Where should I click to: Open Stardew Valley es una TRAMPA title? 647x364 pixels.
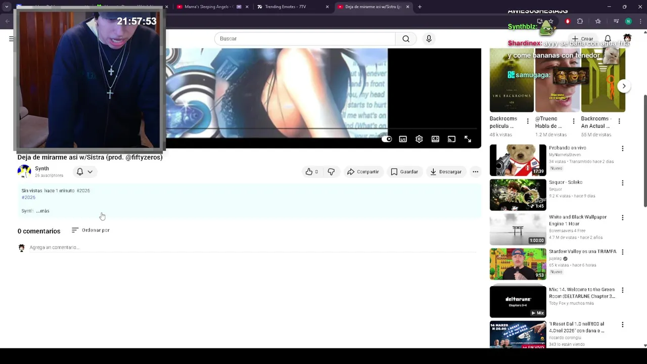[x=583, y=251]
